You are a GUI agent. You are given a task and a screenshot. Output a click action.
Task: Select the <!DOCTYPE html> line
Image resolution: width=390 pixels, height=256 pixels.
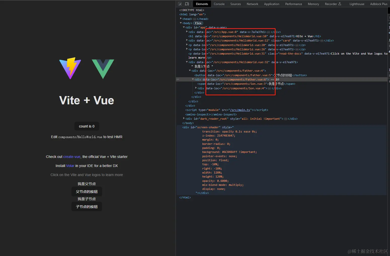point(192,10)
